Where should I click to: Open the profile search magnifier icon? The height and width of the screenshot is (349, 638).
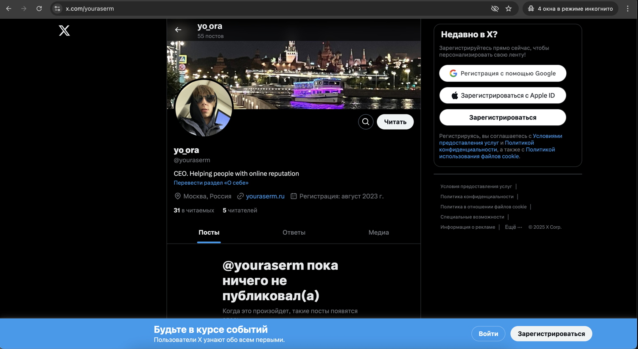tap(366, 122)
